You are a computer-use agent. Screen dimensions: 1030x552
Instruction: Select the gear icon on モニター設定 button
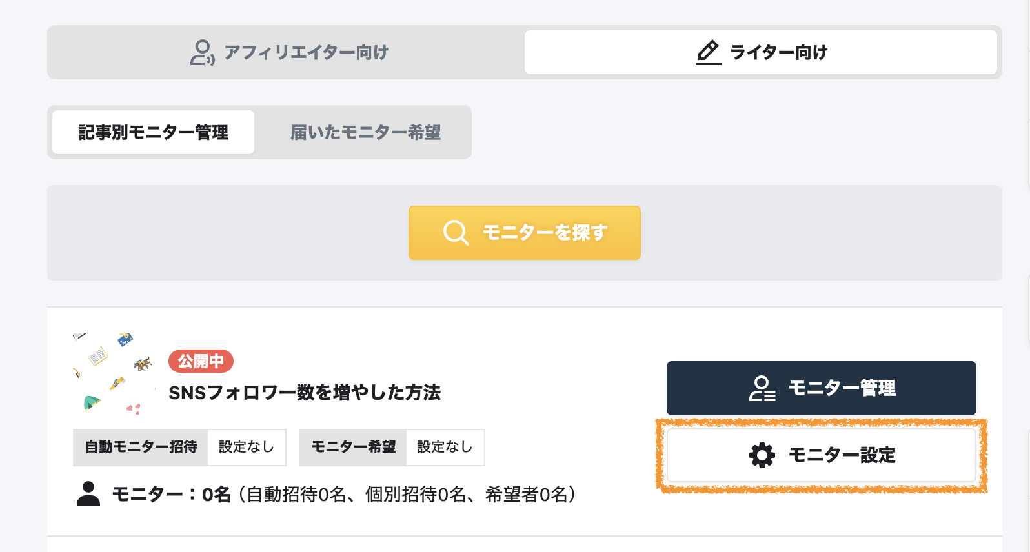click(x=762, y=455)
